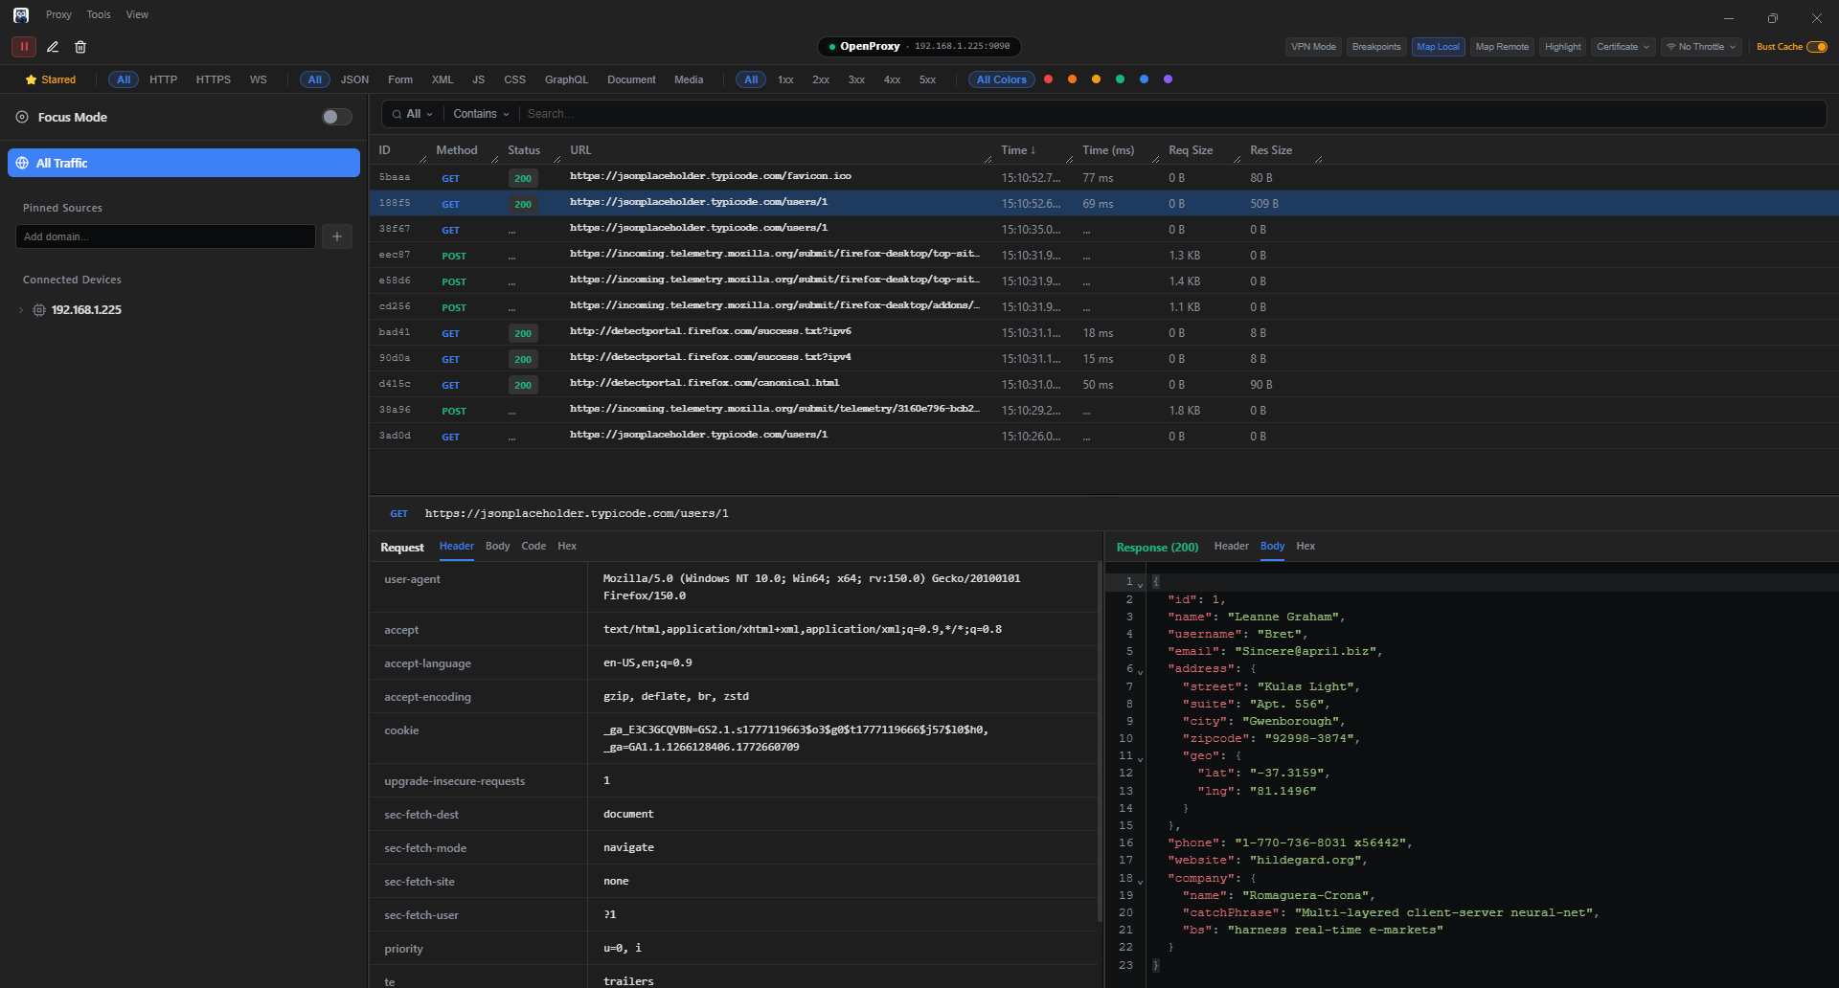Filter by 5xx status codes

tap(927, 79)
